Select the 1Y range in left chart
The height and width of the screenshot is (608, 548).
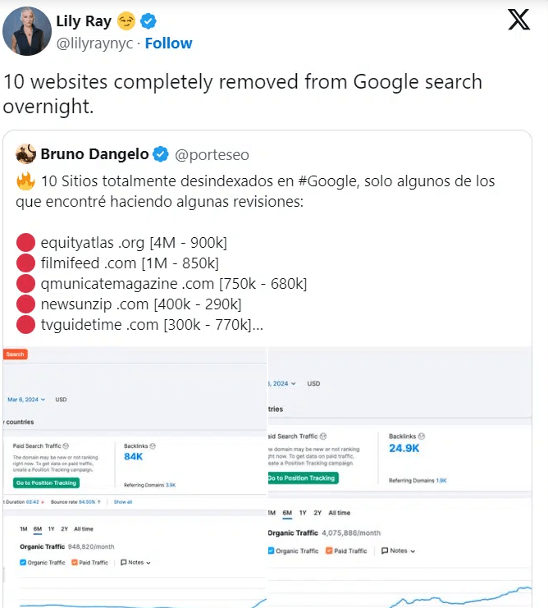click(x=51, y=528)
